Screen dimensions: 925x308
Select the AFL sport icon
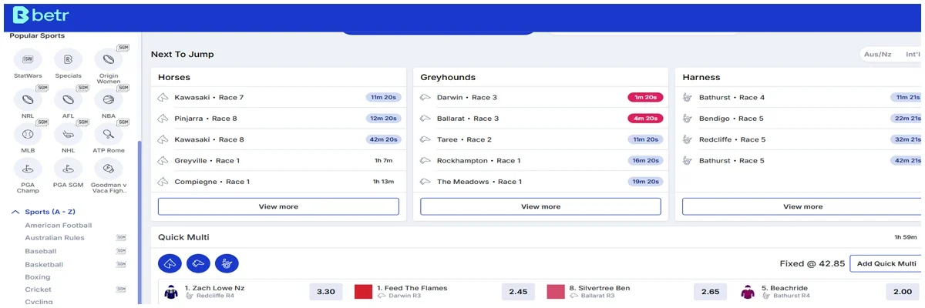coord(68,99)
